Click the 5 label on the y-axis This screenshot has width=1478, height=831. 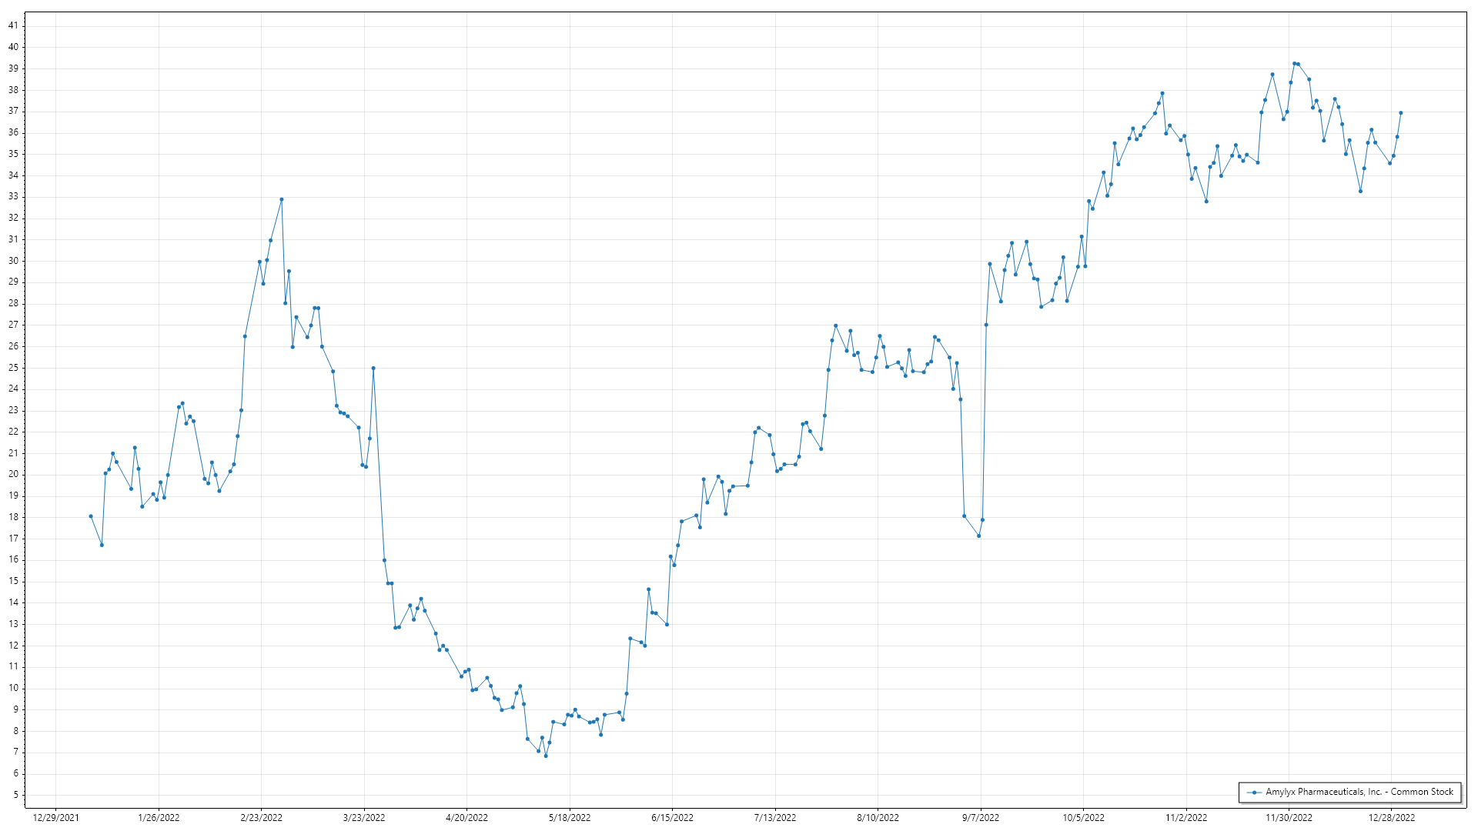[x=15, y=795]
